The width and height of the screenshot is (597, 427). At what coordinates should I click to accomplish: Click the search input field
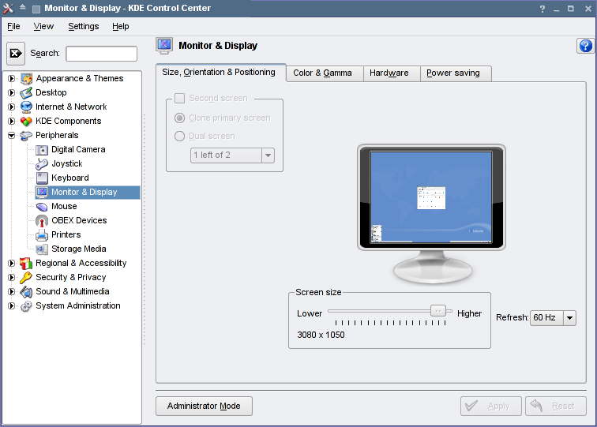coord(102,54)
